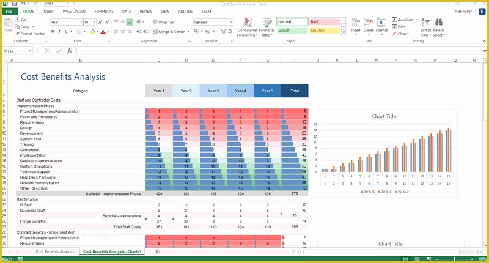Viewport: 489px width, 263px height.
Task: Toggle Align Left in the Alignment group
Action: pyautogui.click(x=116, y=32)
